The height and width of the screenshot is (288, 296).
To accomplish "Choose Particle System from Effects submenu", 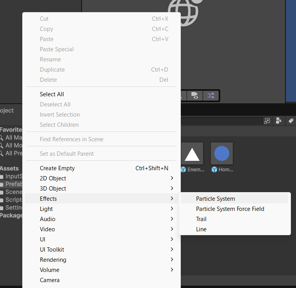I will point(215,199).
